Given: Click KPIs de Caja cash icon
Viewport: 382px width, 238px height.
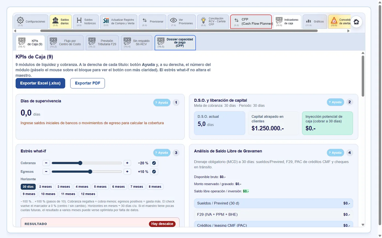Looking at the screenshot, I should point(22,41).
